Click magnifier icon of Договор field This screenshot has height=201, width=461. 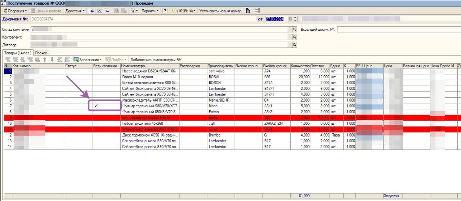pyautogui.click(x=295, y=45)
